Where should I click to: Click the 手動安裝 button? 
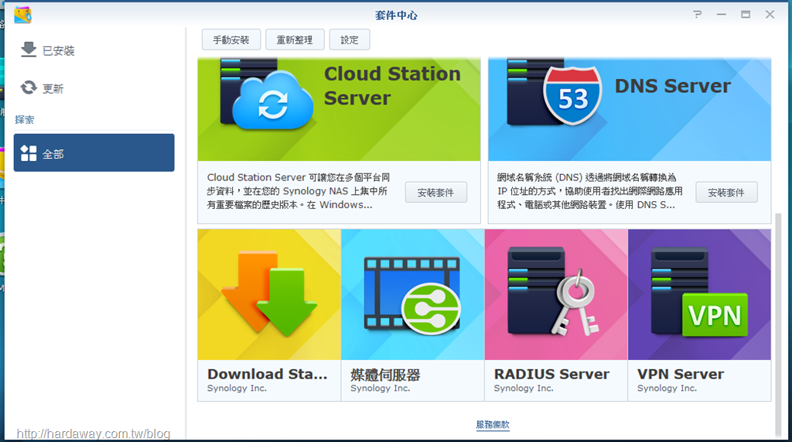231,39
